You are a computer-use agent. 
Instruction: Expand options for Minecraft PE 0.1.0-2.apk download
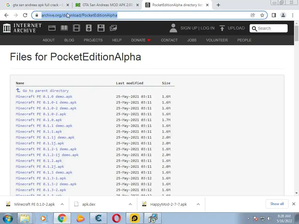pyautogui.click(x=62, y=204)
